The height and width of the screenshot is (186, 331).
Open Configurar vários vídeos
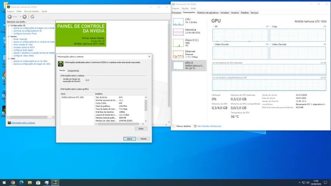click(23, 56)
